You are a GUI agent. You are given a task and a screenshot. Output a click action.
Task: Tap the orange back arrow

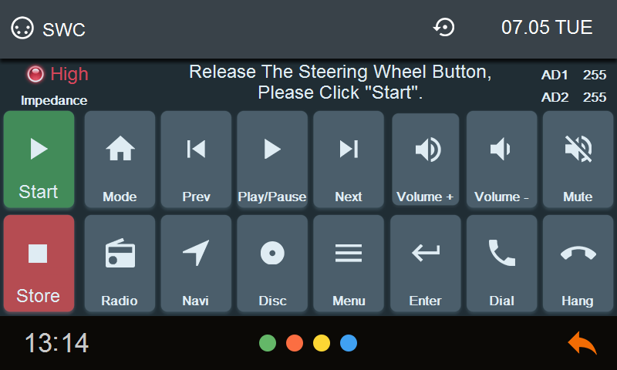(x=582, y=343)
